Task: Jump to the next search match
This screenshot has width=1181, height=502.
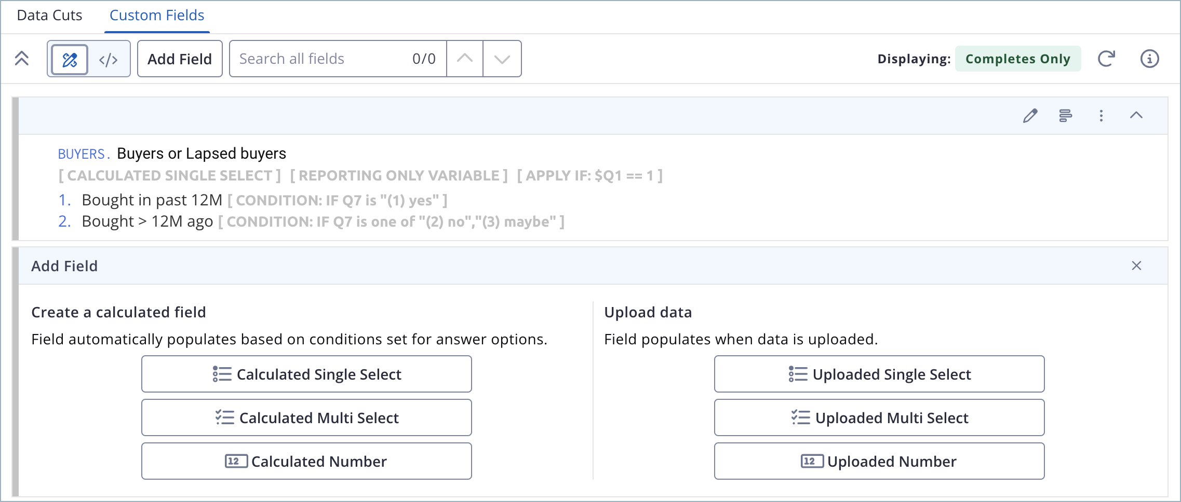Action: [501, 59]
